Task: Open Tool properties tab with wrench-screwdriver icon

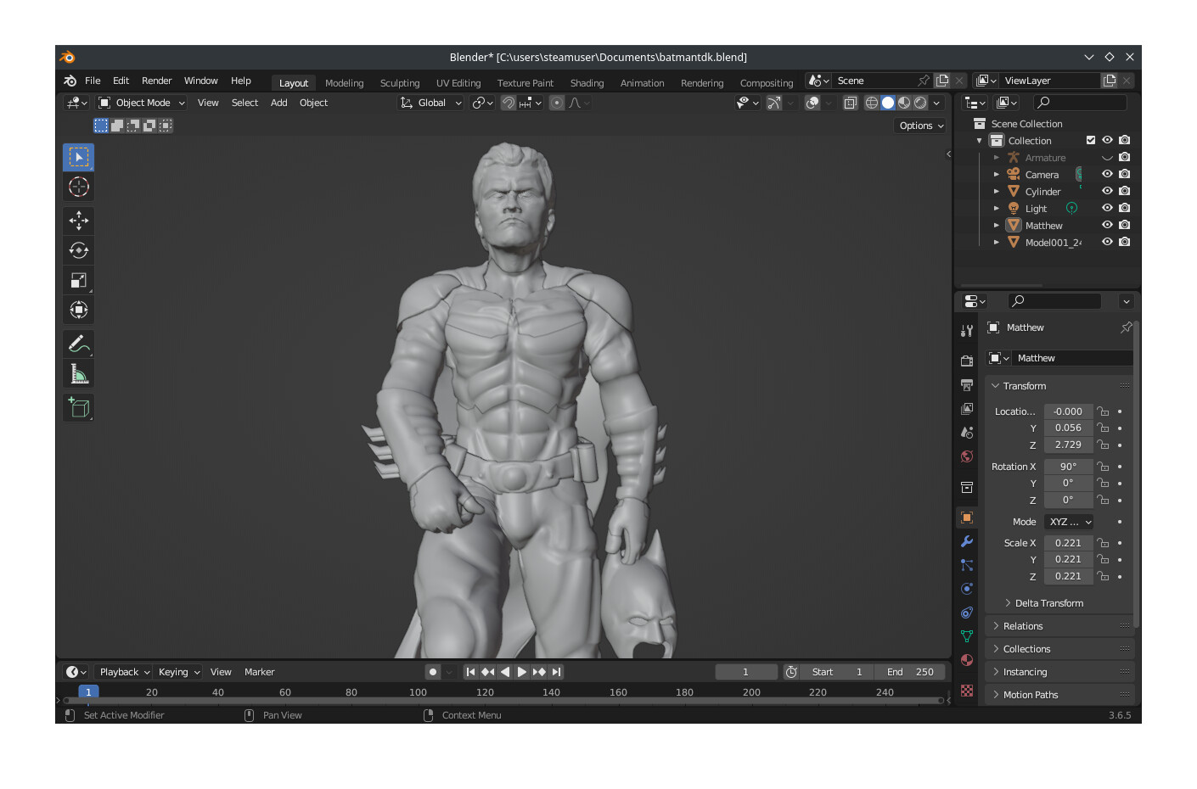Action: pos(967,331)
